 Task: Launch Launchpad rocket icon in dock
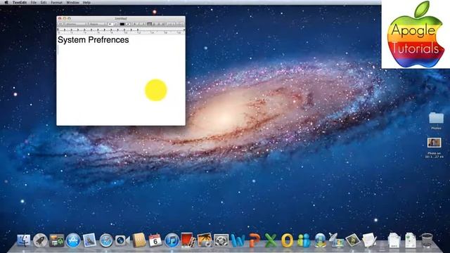[x=40, y=240]
